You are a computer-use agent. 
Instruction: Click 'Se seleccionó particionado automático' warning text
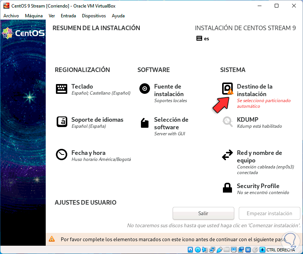tap(264, 103)
